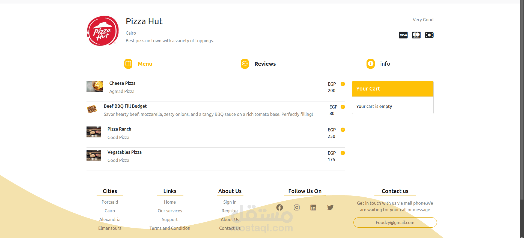This screenshot has width=524, height=238.
Task: Select the Vegatables Pizza item title
Action: click(124, 152)
